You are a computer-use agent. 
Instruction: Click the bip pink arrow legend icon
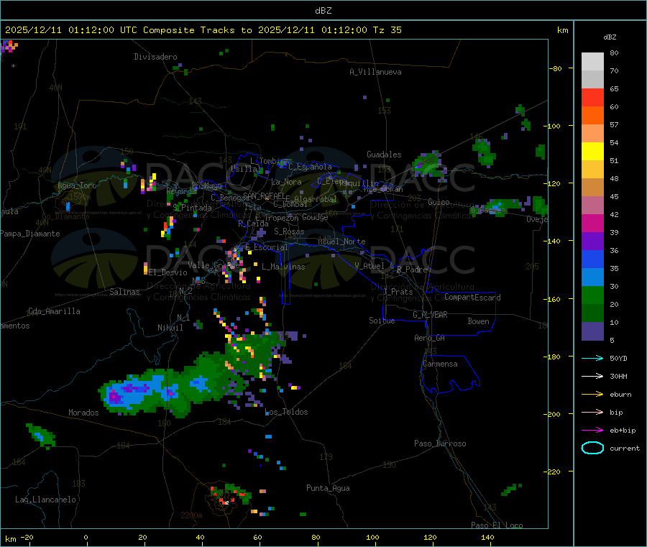[592, 412]
